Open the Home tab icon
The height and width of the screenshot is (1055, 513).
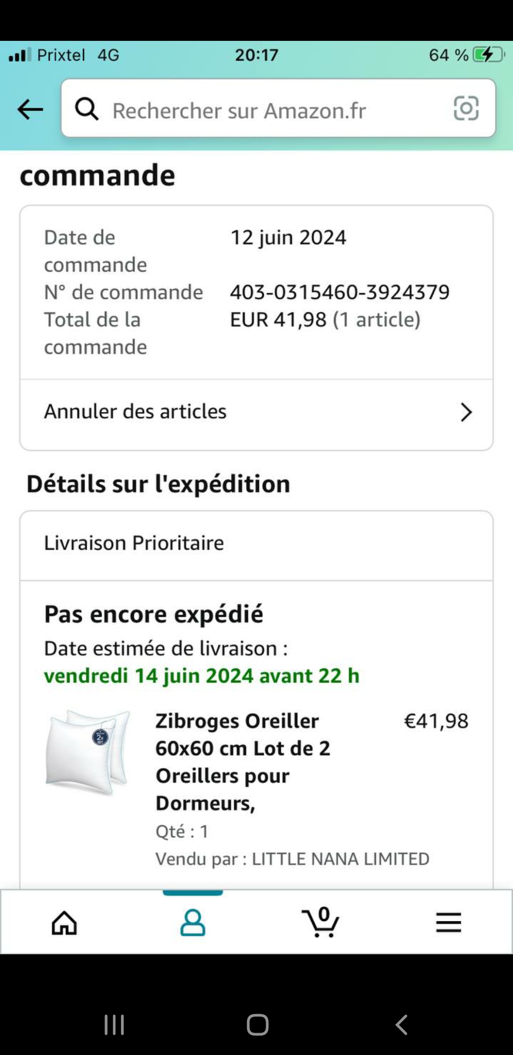click(x=64, y=923)
